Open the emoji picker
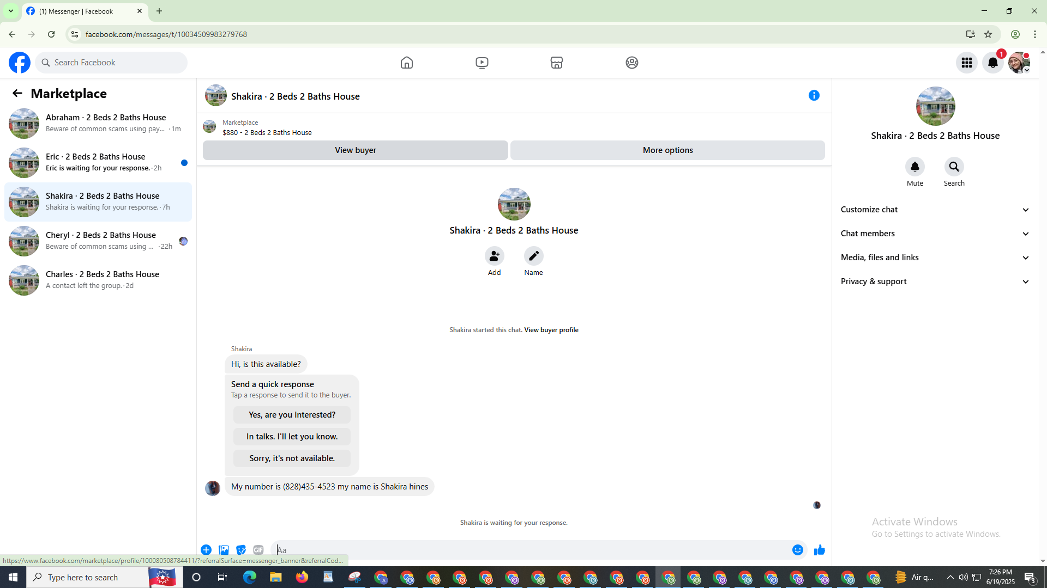The width and height of the screenshot is (1047, 588). point(798,550)
